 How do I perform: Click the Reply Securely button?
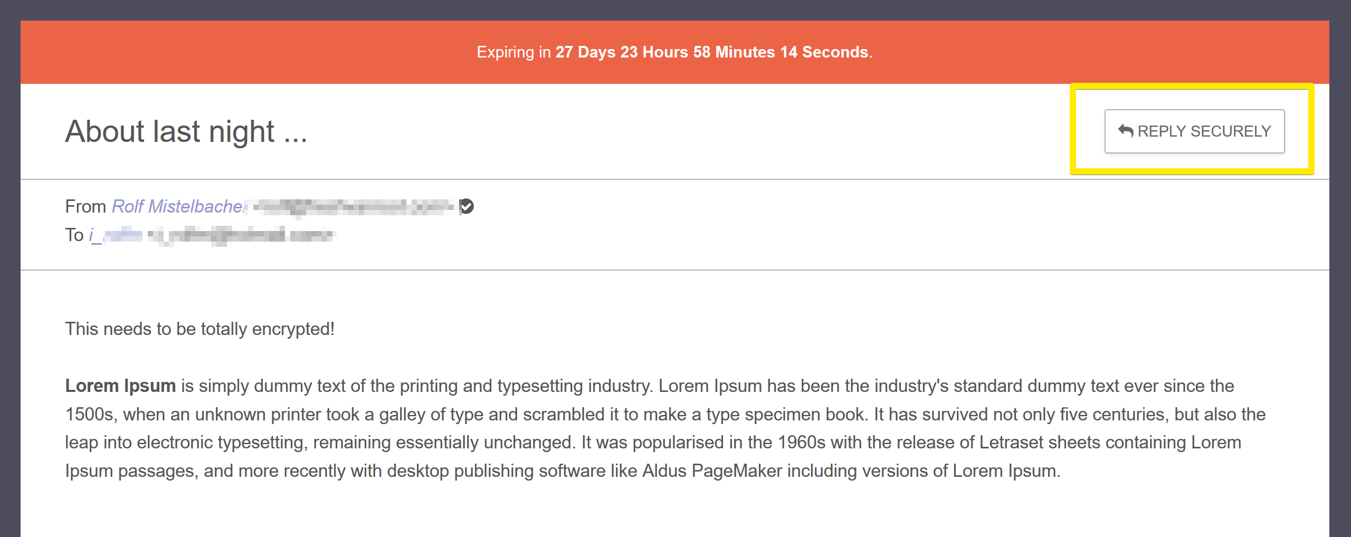pos(1194,131)
